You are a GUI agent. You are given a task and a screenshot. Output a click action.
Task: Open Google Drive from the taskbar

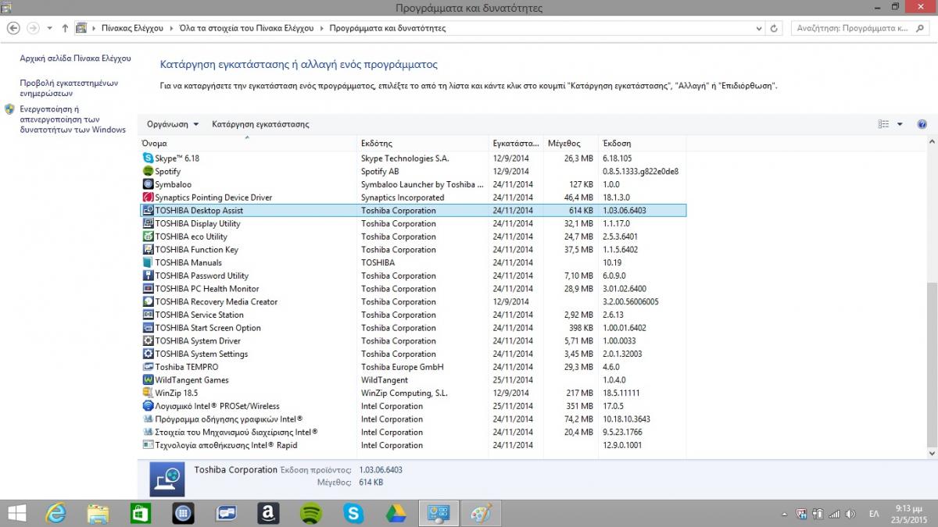pyautogui.click(x=396, y=513)
